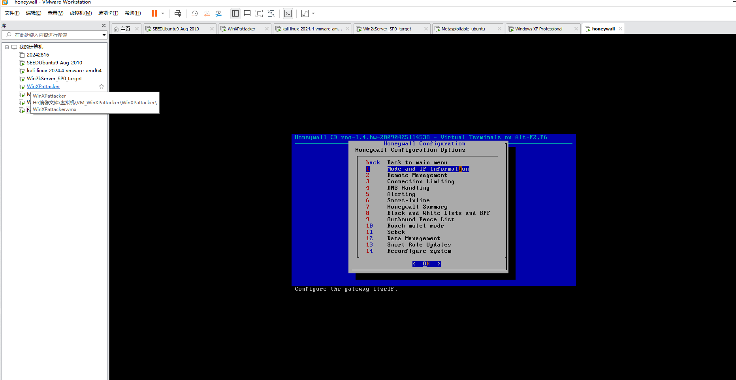Screen dimensions: 736x380
Task: Click the library search input field
Action: [x=55, y=35]
